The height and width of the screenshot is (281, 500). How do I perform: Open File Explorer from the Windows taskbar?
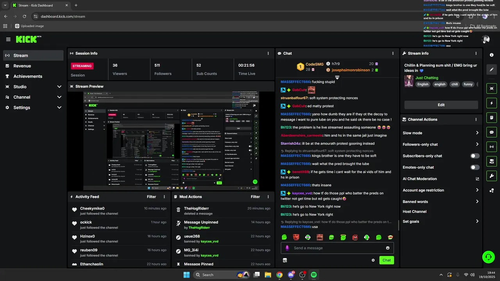(x=268, y=275)
